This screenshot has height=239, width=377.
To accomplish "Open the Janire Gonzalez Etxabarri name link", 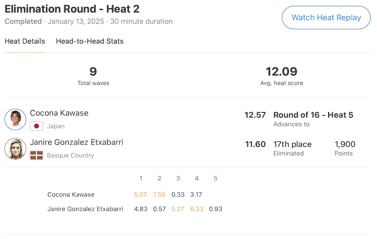I will tap(77, 142).
